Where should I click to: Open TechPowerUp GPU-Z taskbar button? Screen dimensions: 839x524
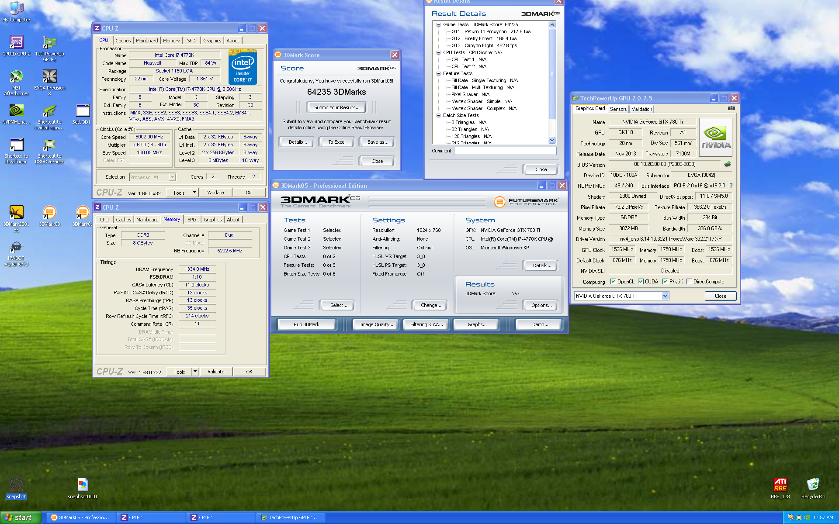pyautogui.click(x=291, y=517)
